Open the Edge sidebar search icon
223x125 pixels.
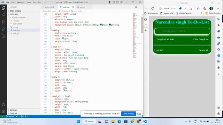tap(218, 19)
